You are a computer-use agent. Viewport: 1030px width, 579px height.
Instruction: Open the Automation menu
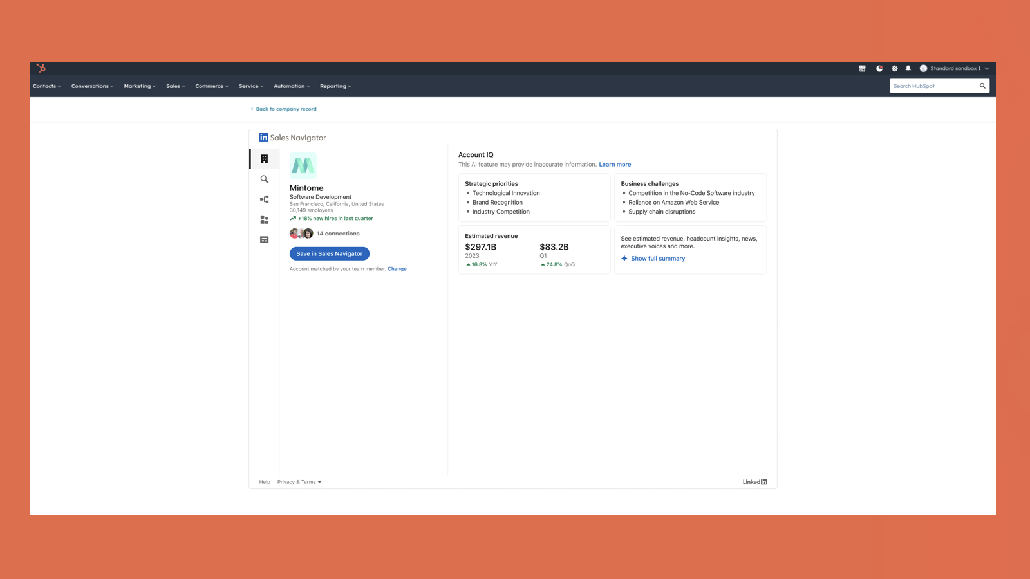tap(291, 86)
